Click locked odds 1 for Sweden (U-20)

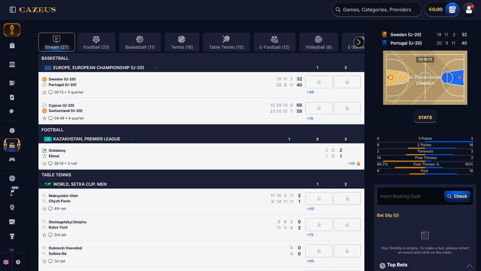point(319,82)
